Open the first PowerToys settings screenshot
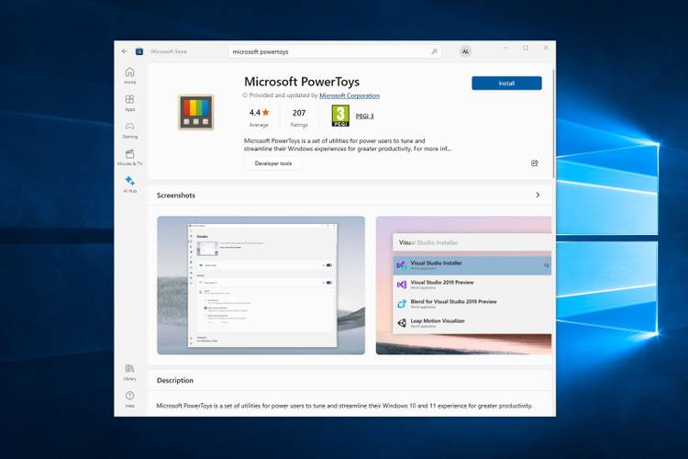This screenshot has width=688, height=459. coord(261,285)
